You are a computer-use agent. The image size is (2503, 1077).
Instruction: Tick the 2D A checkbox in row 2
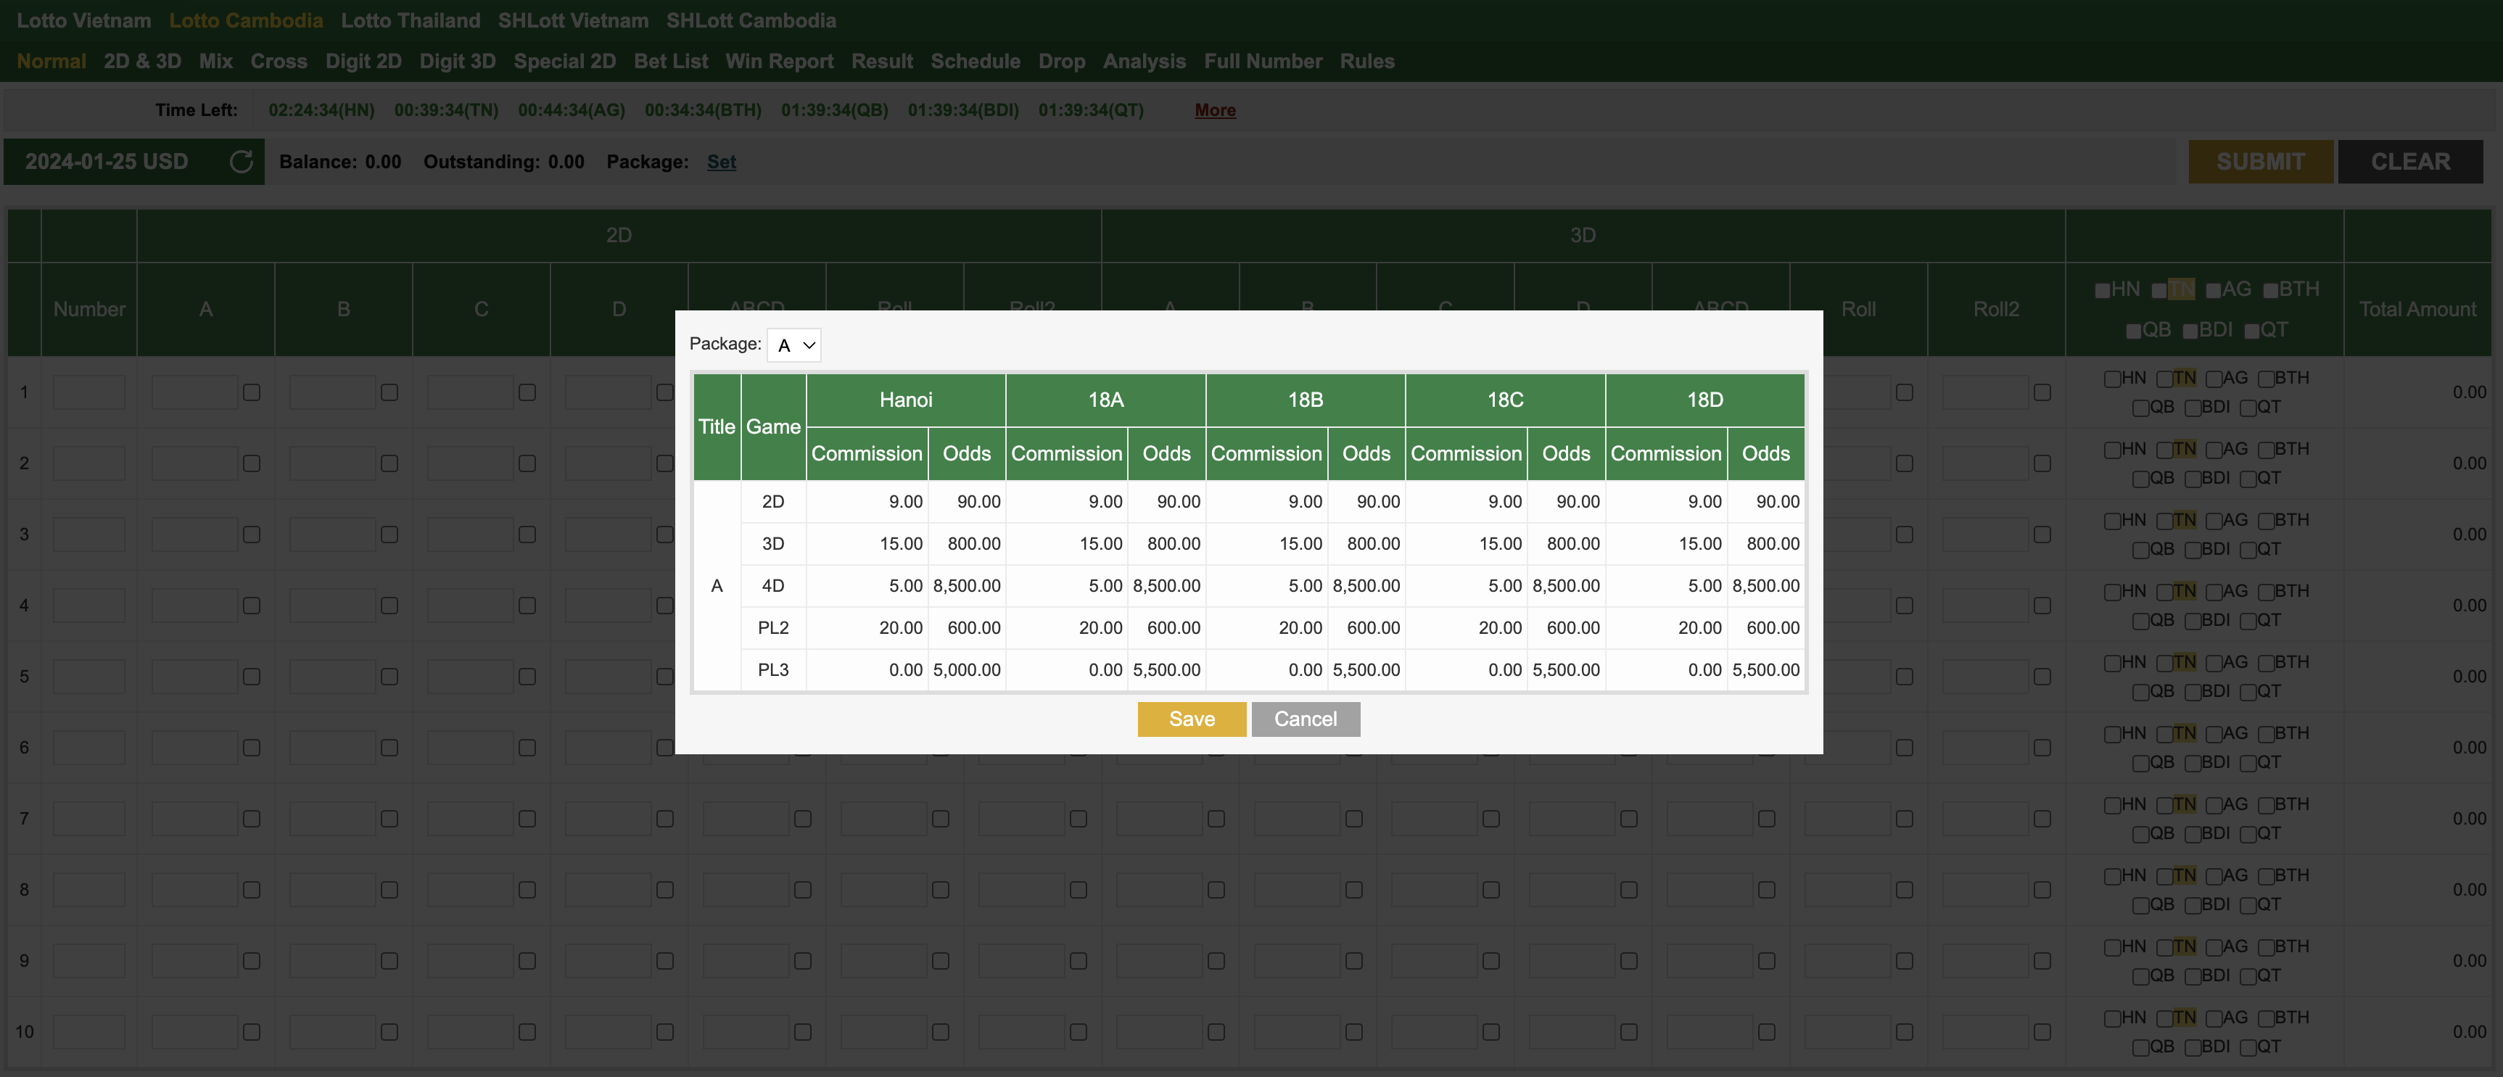coord(252,463)
